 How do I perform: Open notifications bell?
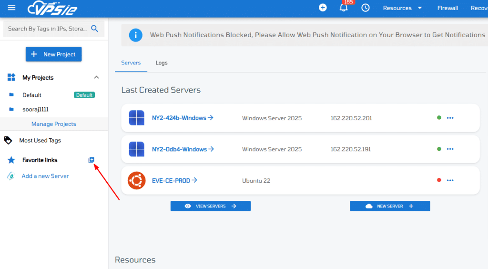[344, 8]
